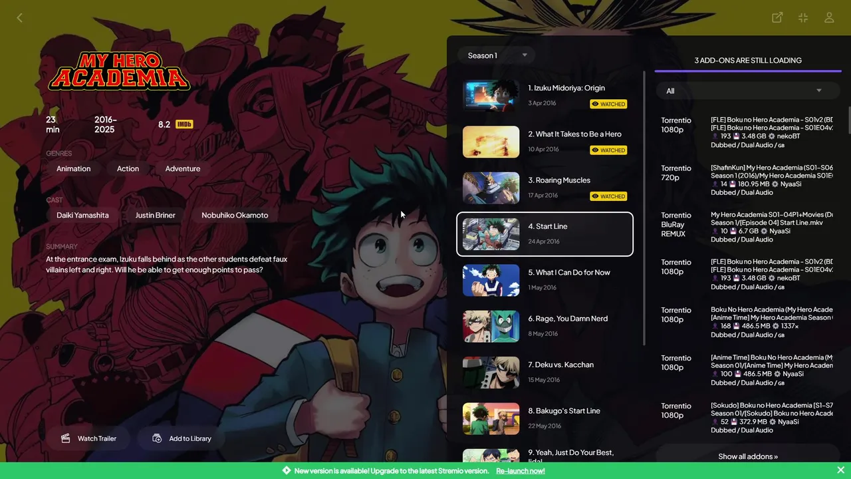Select episode 8. Bakugo's Start Line
Screen dimensions: 851x479
545,418
